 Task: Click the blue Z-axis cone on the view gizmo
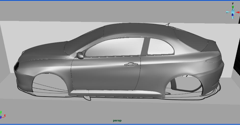233,15
